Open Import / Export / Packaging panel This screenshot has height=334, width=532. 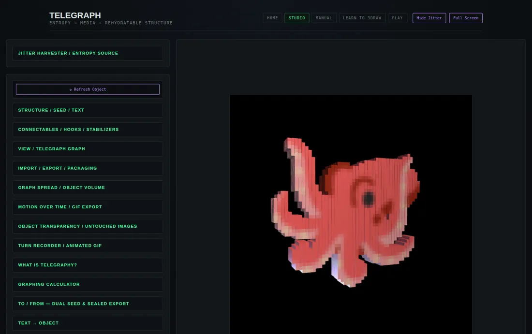pyautogui.click(x=88, y=168)
